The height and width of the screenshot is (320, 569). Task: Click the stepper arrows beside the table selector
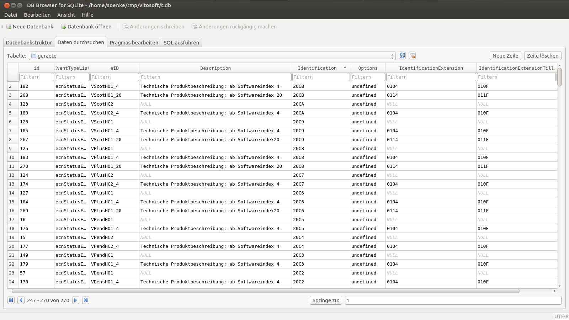tap(393, 55)
